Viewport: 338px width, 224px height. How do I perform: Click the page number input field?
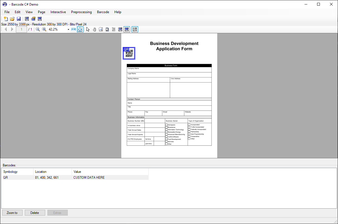click(21, 29)
